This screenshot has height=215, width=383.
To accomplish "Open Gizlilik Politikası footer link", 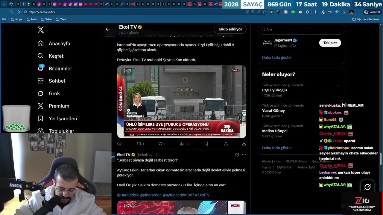I will (296, 162).
